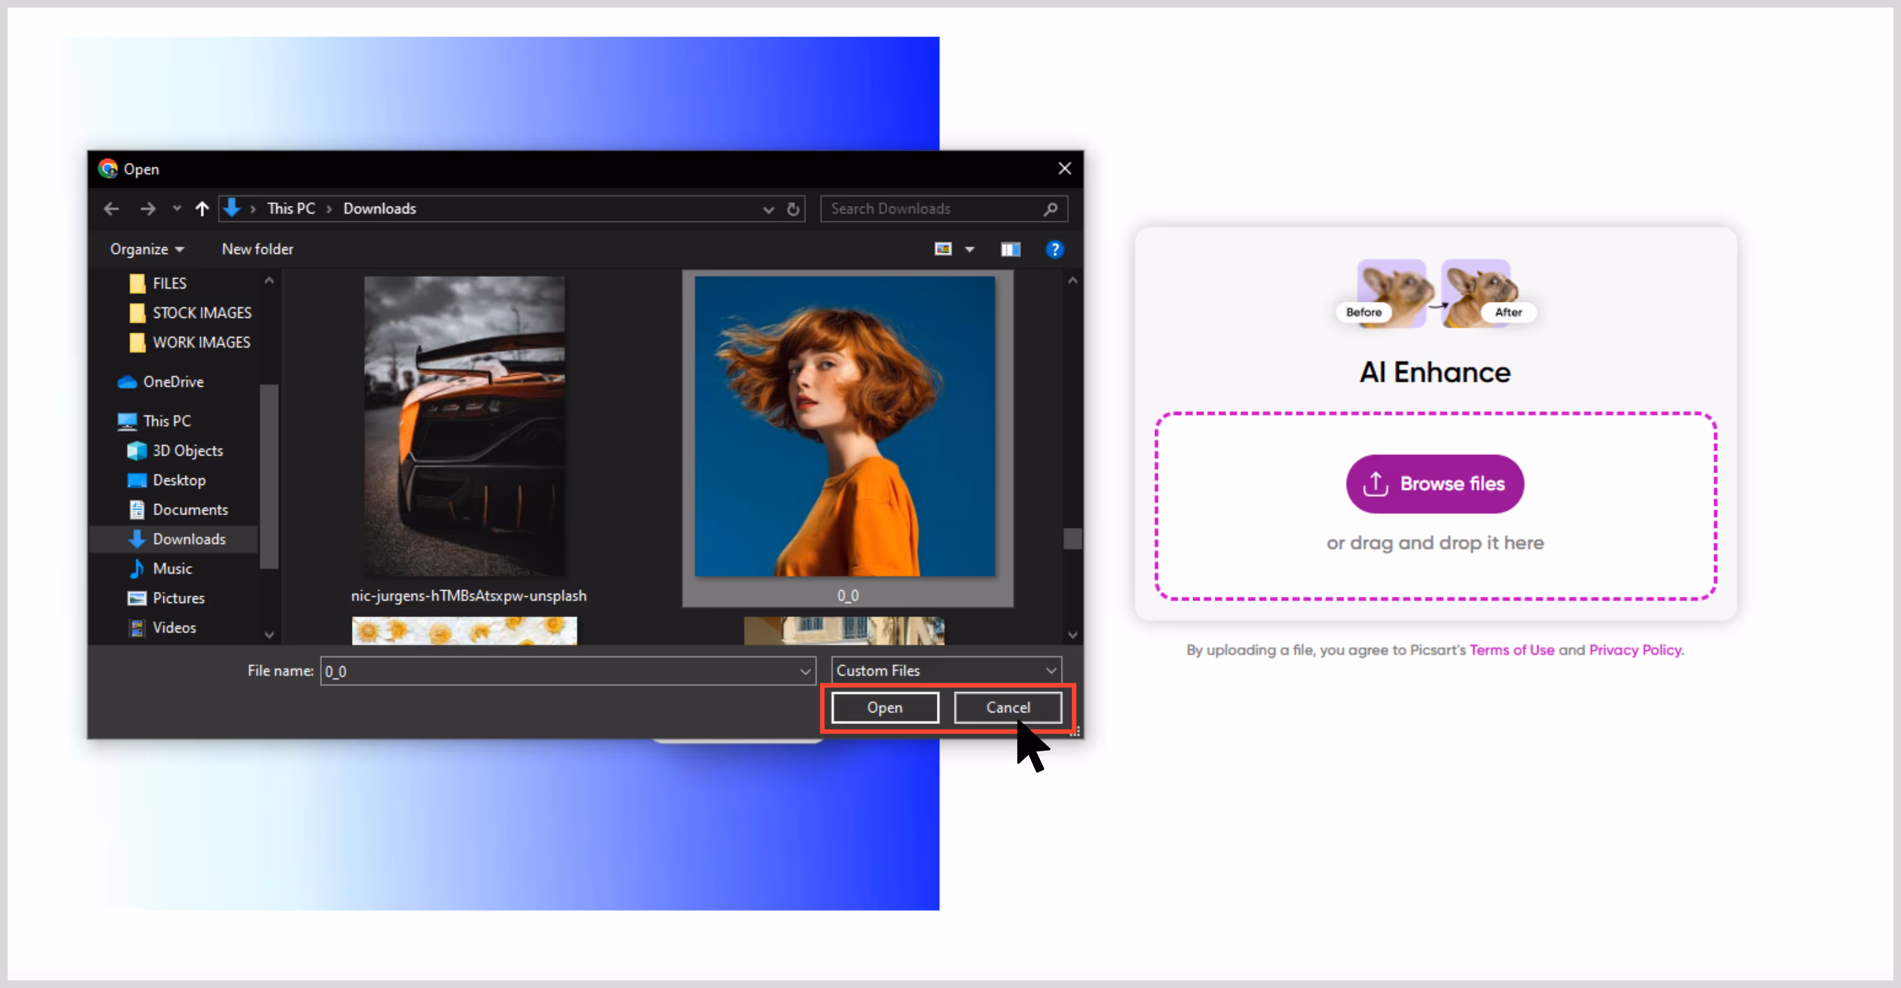Viewport: 1901px width, 988px height.
Task: Open recent locations dropdown arrow
Action: (176, 209)
